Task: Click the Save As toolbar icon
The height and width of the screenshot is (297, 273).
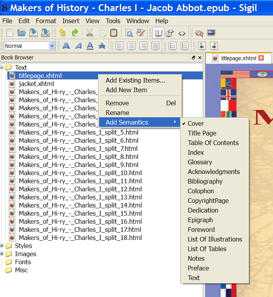Action: tap(45, 33)
